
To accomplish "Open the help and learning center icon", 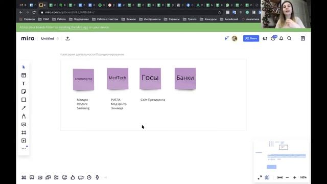I will point(273,38).
